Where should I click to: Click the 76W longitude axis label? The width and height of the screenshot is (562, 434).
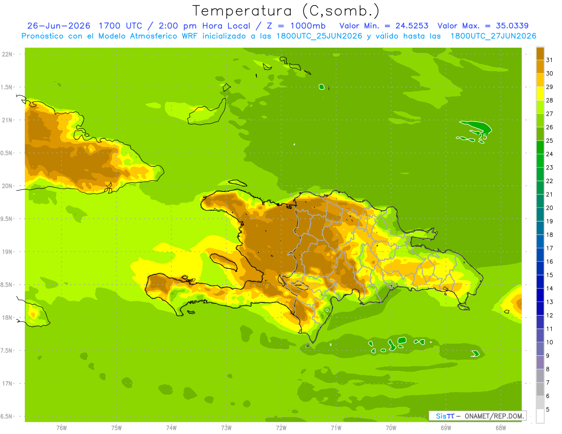pyautogui.click(x=61, y=428)
